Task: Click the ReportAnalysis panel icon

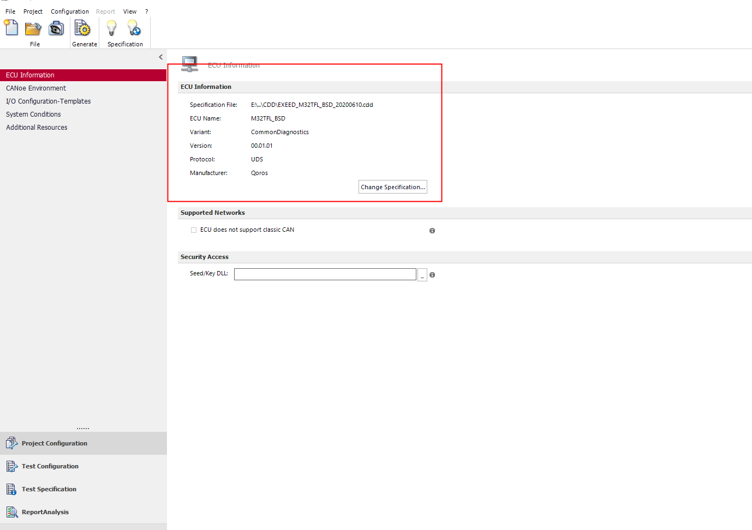Action: point(11,512)
